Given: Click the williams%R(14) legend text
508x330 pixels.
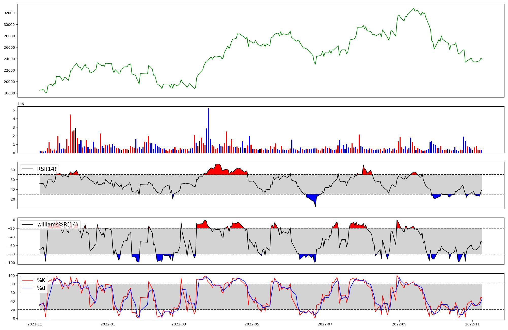Looking at the screenshot, I should [x=58, y=225].
